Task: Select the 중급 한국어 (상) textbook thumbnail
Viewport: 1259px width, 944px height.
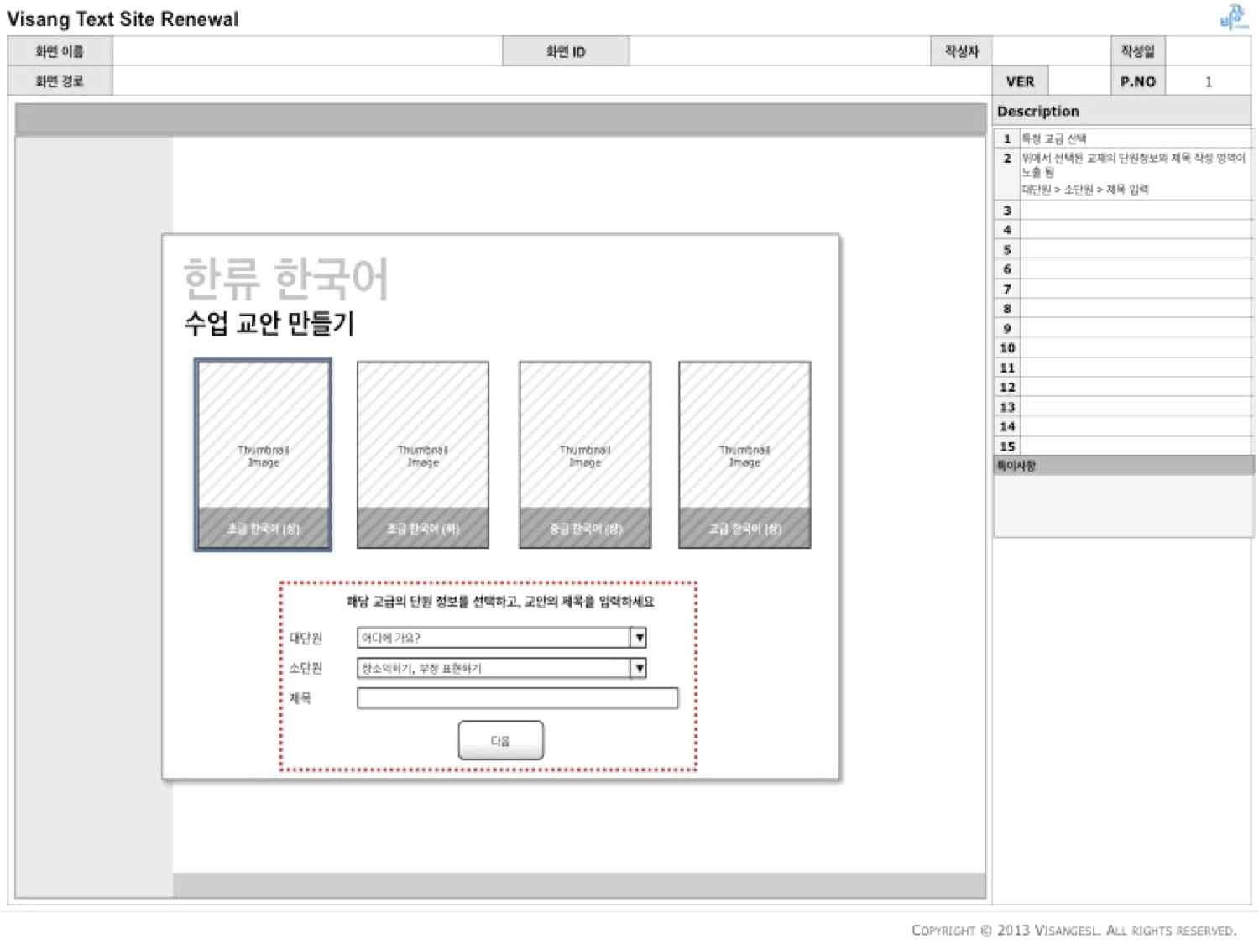Action: (585, 455)
